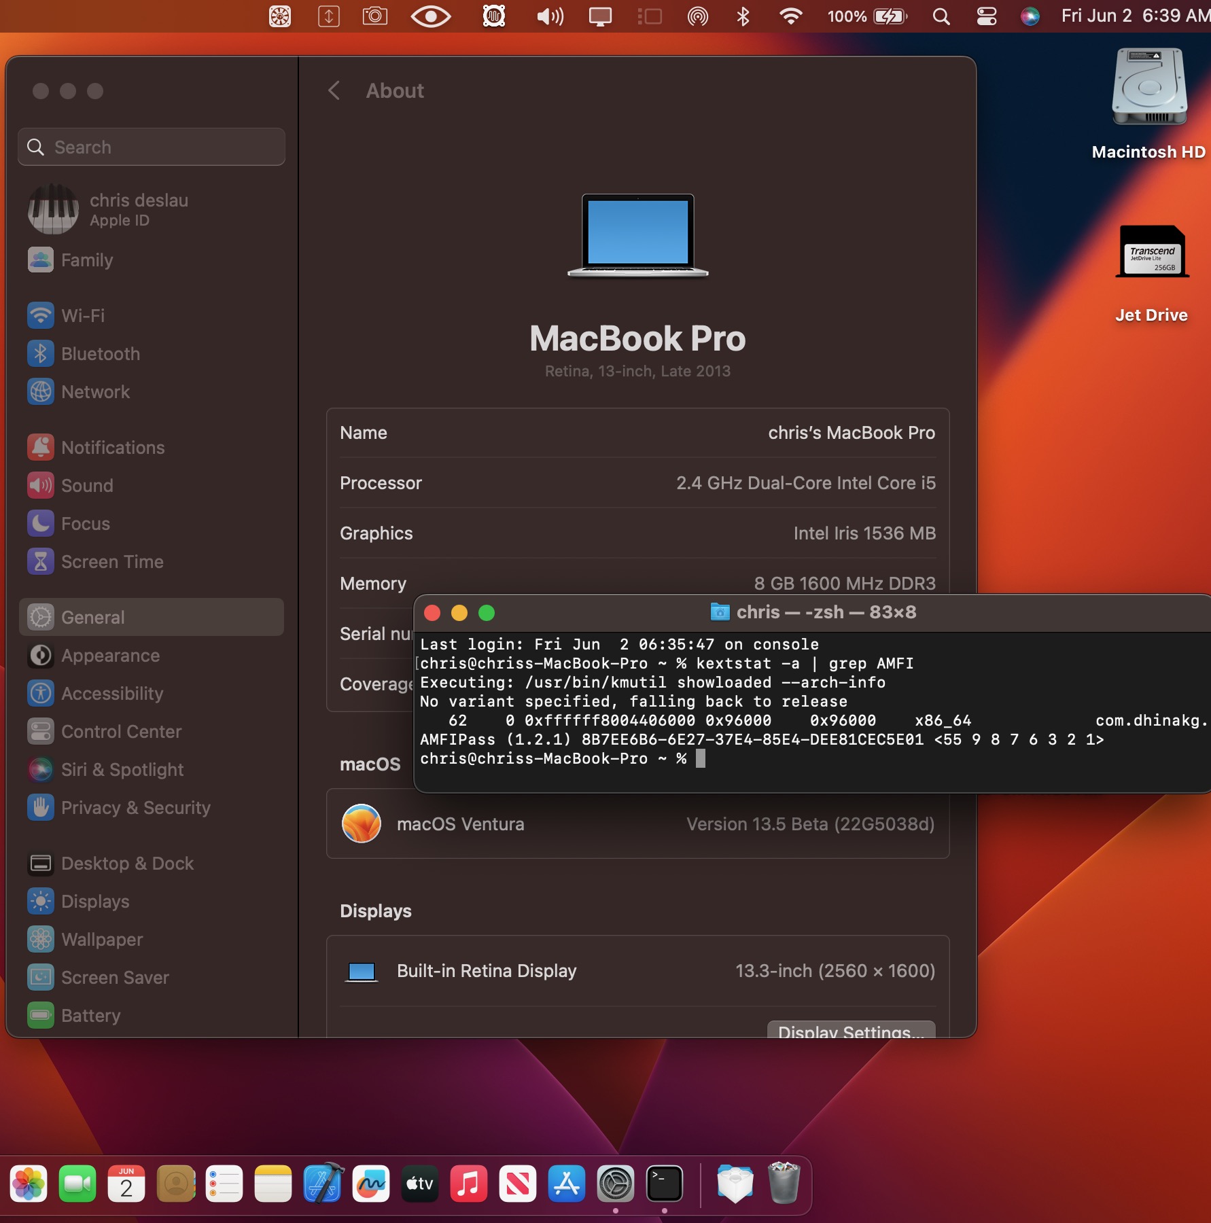
Task: Activate Siri from the menu bar
Action: pos(1030,16)
